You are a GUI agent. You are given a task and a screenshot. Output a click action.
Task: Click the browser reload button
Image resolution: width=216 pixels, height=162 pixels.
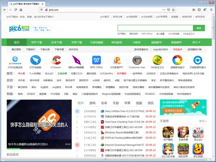coord(16,10)
